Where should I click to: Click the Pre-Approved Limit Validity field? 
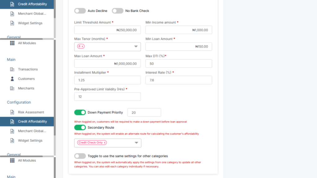coord(107,97)
